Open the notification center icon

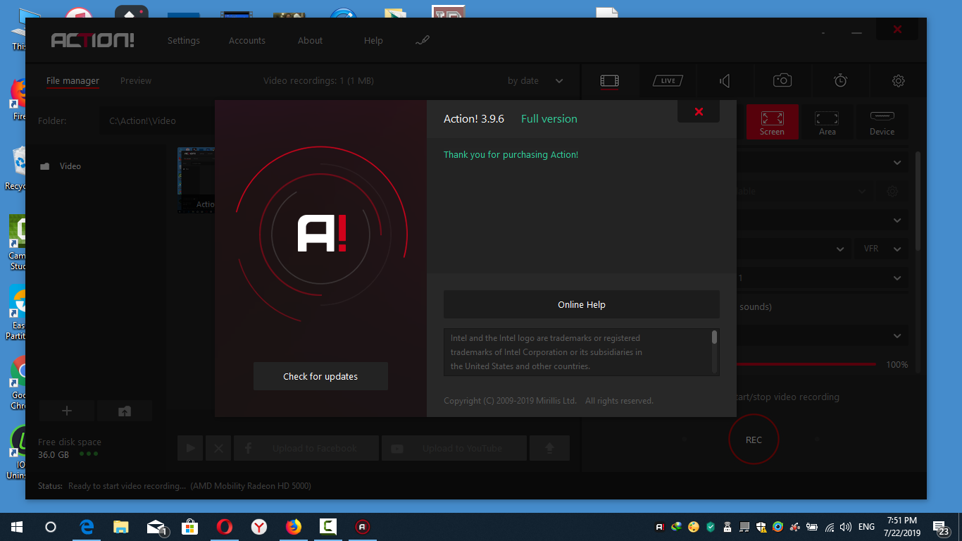pos(942,528)
